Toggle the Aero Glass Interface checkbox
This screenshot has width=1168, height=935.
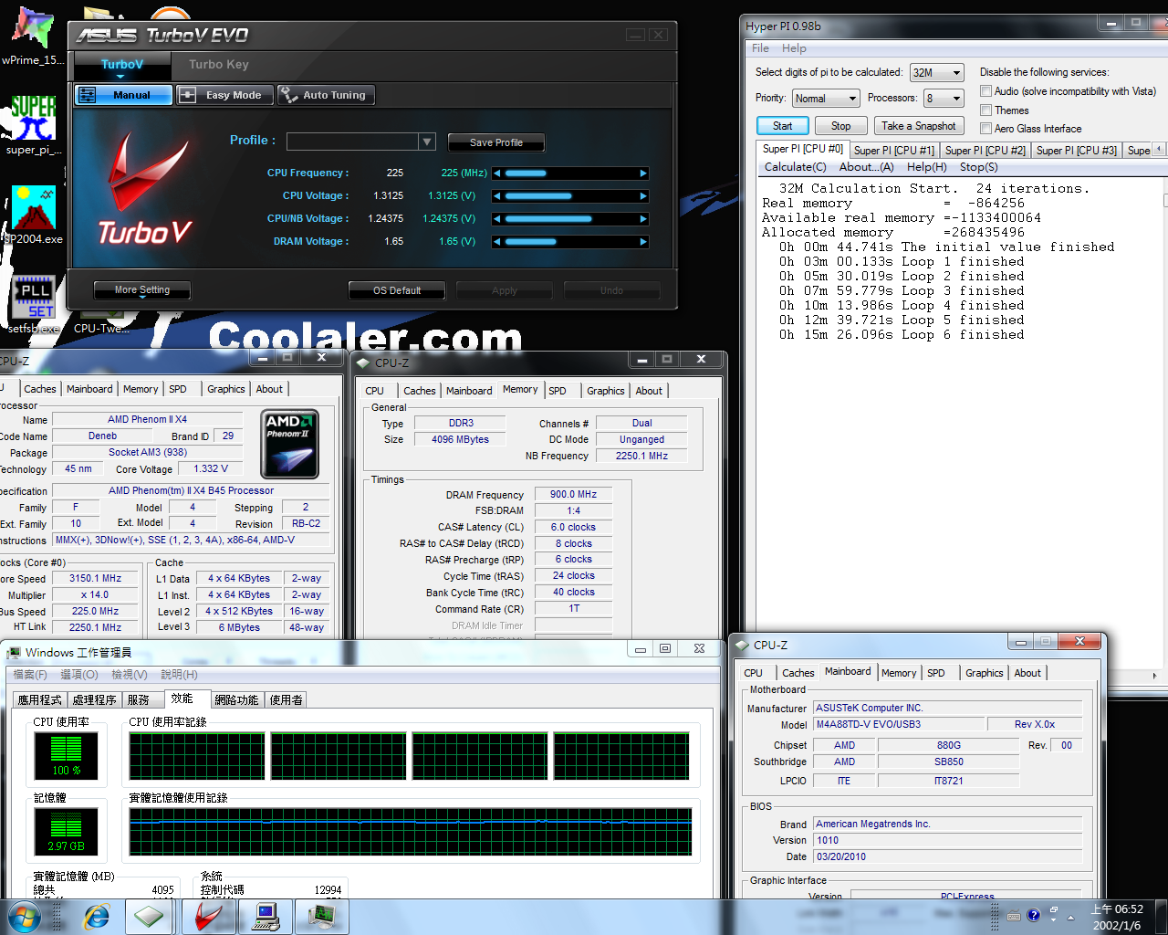pyautogui.click(x=985, y=129)
